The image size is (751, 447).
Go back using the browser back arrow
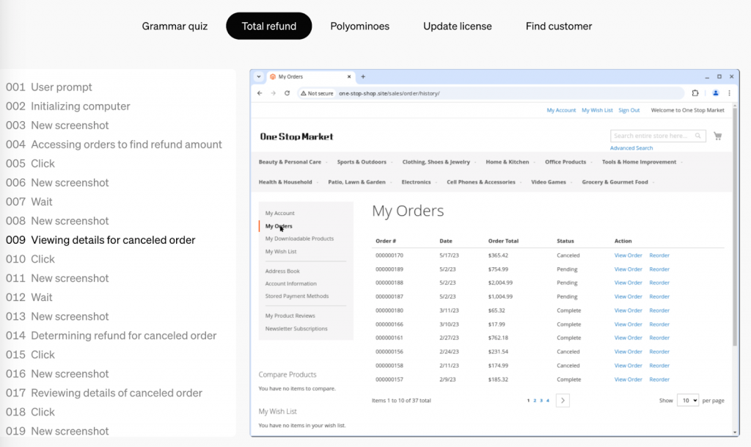(260, 93)
